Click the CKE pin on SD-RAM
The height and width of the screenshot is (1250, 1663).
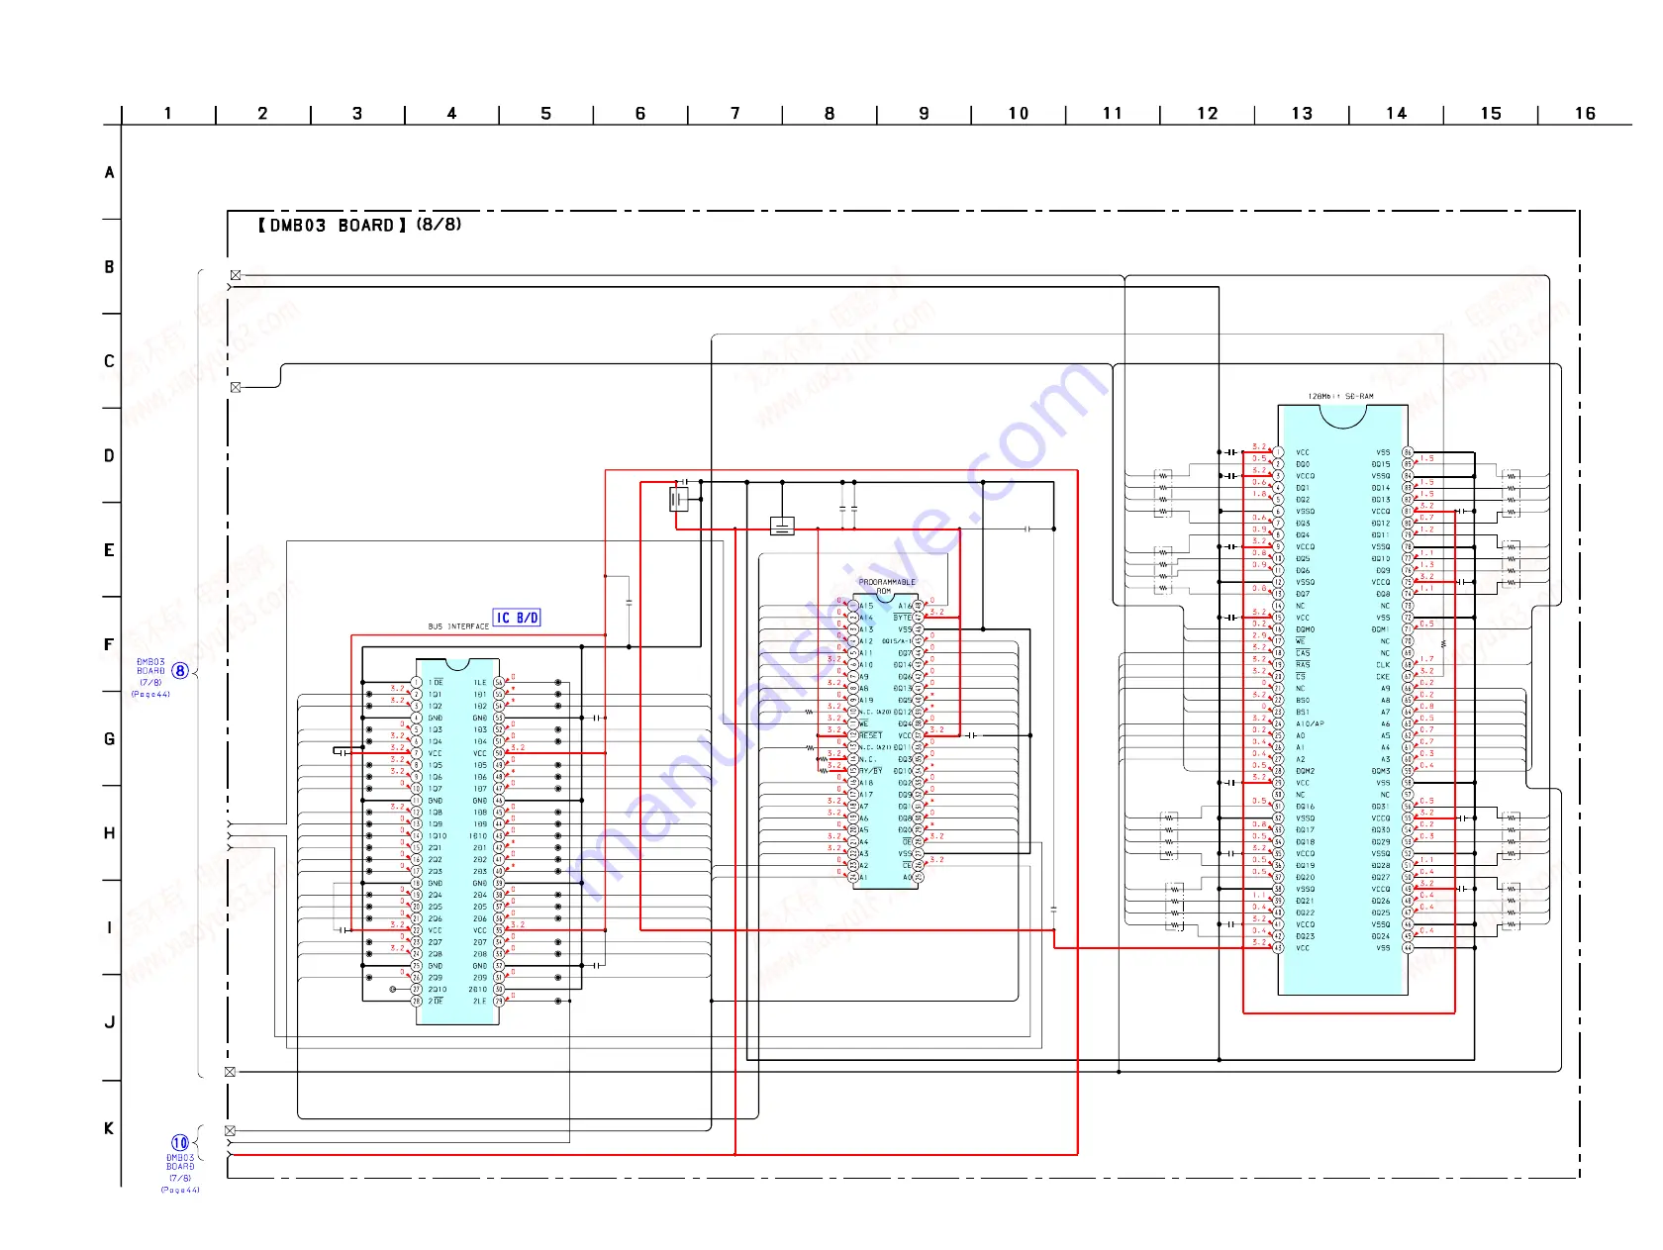tap(1383, 677)
